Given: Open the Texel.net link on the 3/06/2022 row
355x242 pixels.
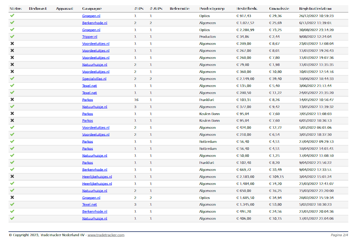Looking at the screenshot, I should click(x=89, y=86).
